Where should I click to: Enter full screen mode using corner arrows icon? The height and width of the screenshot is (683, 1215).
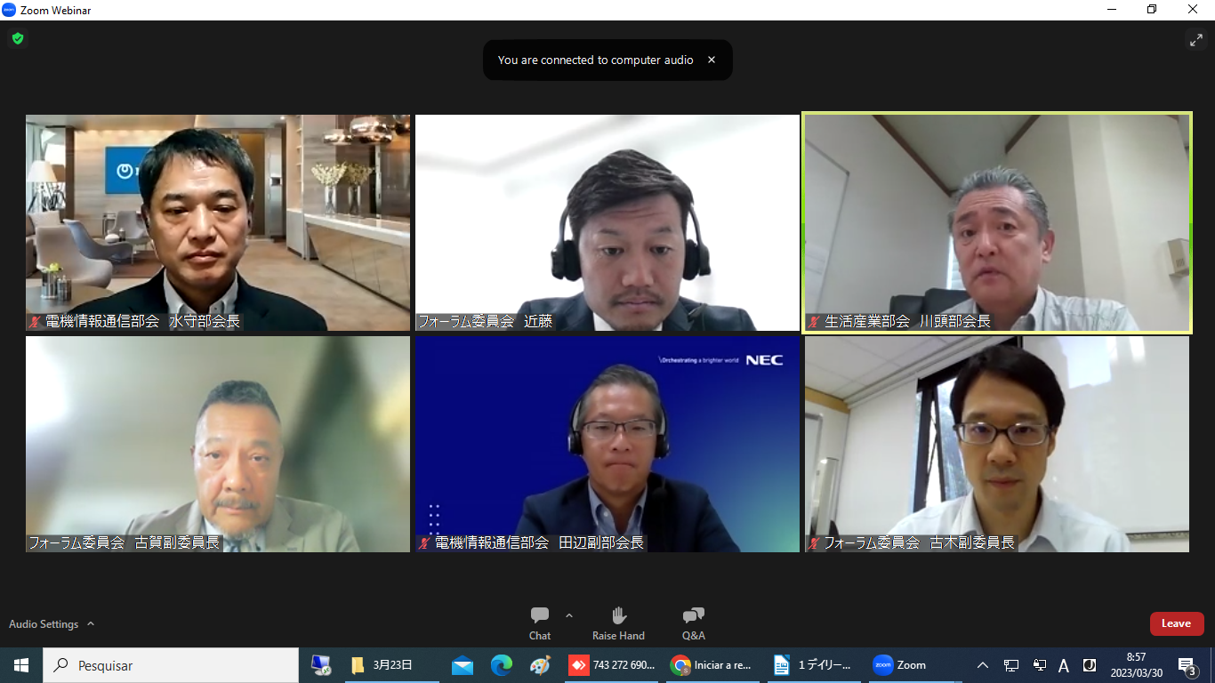(1195, 39)
